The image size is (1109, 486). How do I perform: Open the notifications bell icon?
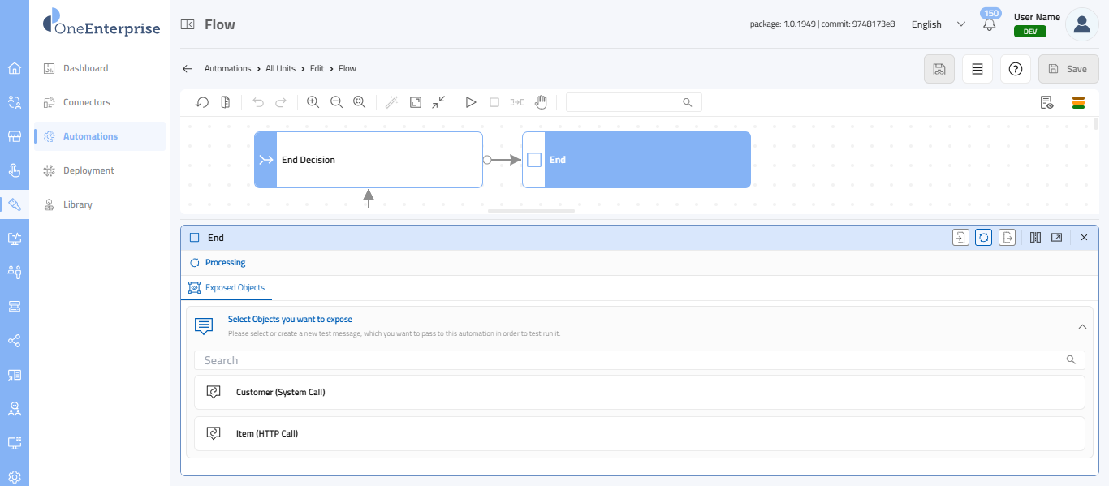[989, 24]
